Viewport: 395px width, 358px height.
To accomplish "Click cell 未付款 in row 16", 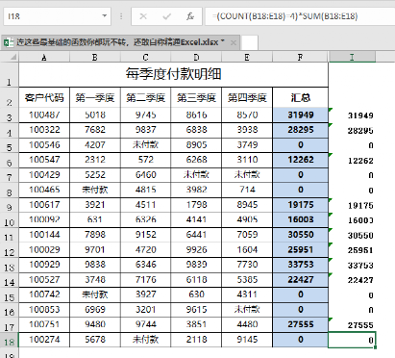I will click(247, 310).
